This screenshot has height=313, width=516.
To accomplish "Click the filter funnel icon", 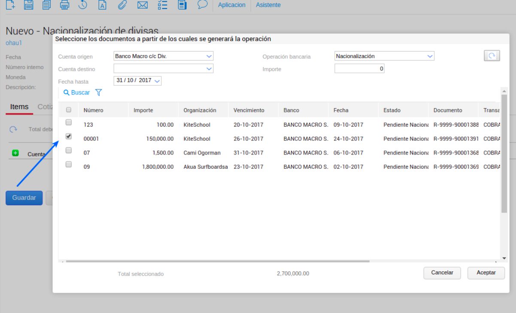I will 99,92.
